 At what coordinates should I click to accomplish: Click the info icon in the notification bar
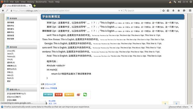click(2, 107)
